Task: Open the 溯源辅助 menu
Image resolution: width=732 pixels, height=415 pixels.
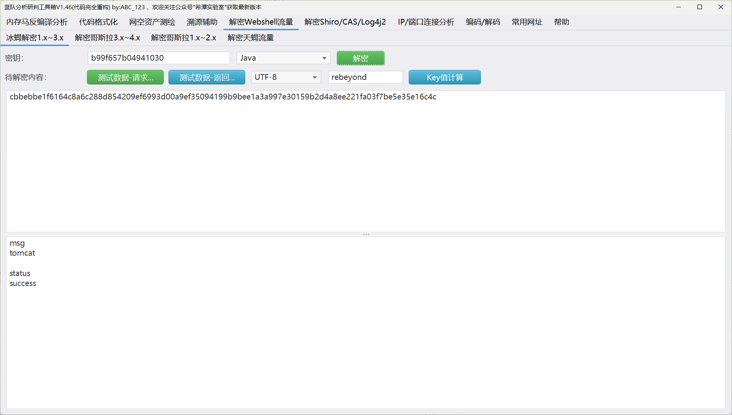Action: pos(202,22)
